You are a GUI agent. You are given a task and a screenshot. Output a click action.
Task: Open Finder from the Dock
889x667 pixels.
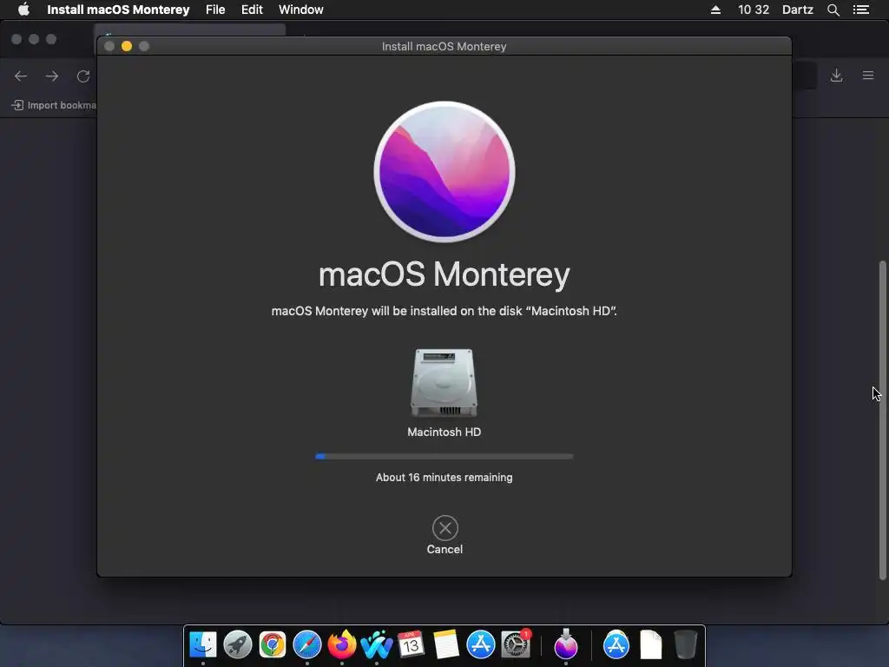(x=203, y=645)
